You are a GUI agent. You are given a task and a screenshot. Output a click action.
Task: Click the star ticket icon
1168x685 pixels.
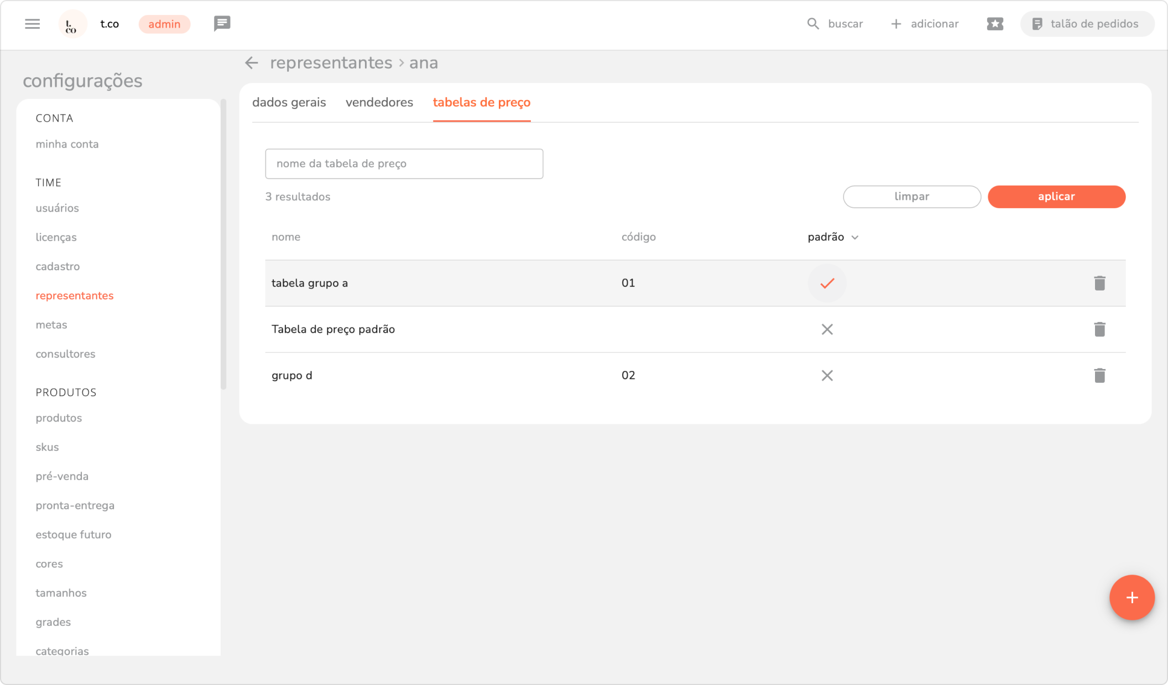(x=995, y=24)
